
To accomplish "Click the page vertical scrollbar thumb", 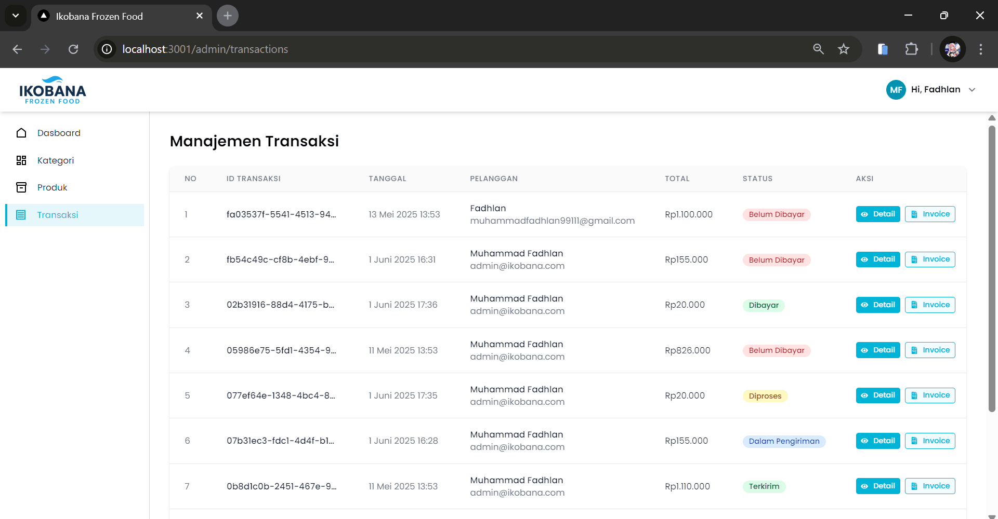I will click(992, 270).
